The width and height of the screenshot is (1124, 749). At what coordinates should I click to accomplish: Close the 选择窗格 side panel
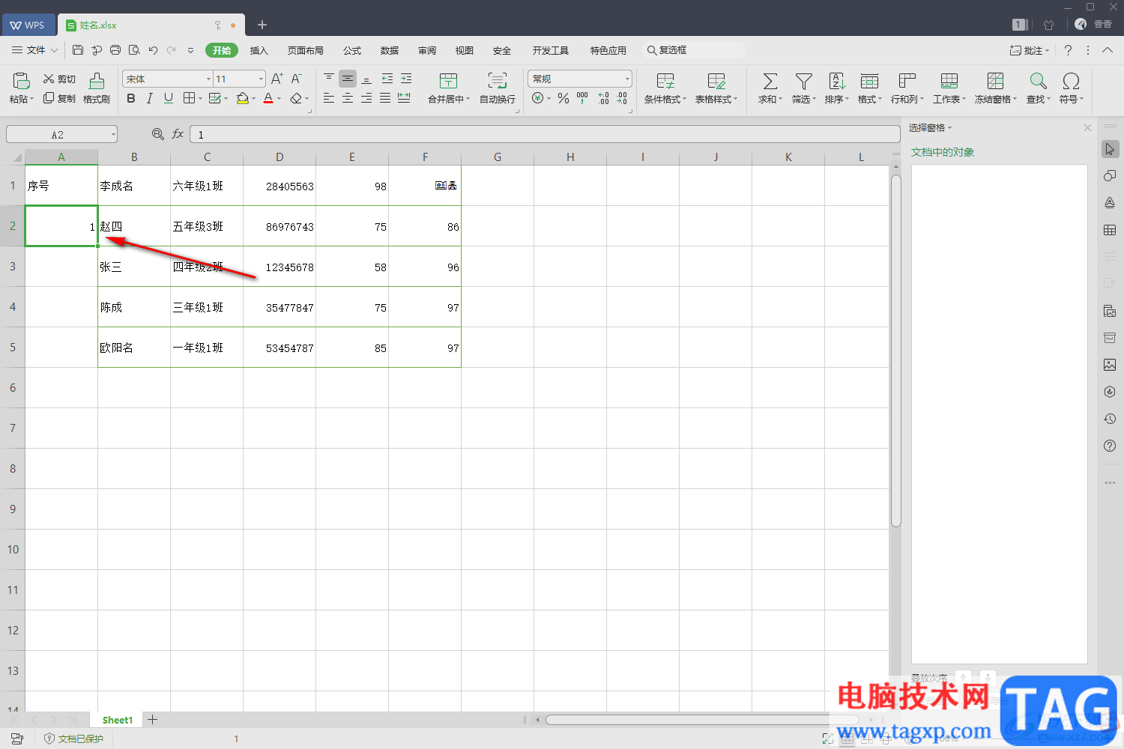[x=1087, y=128]
